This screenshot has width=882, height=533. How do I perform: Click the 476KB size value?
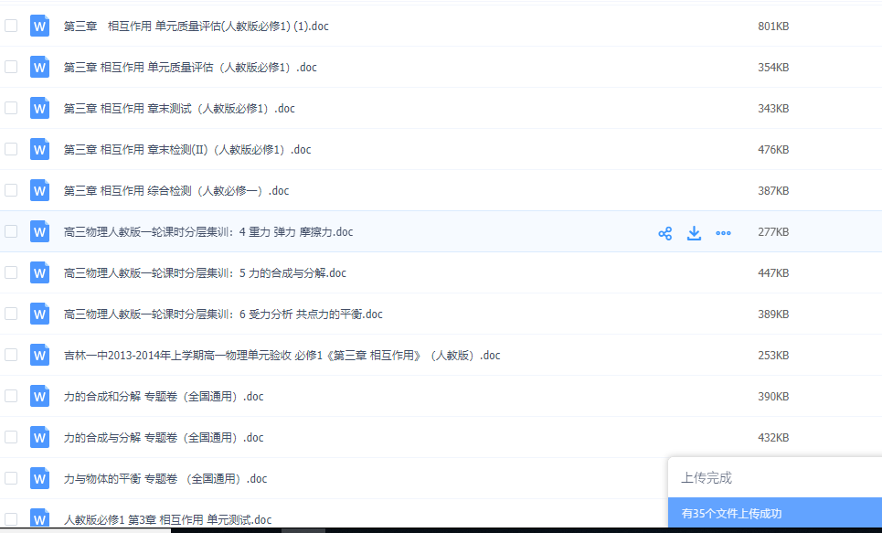click(773, 149)
